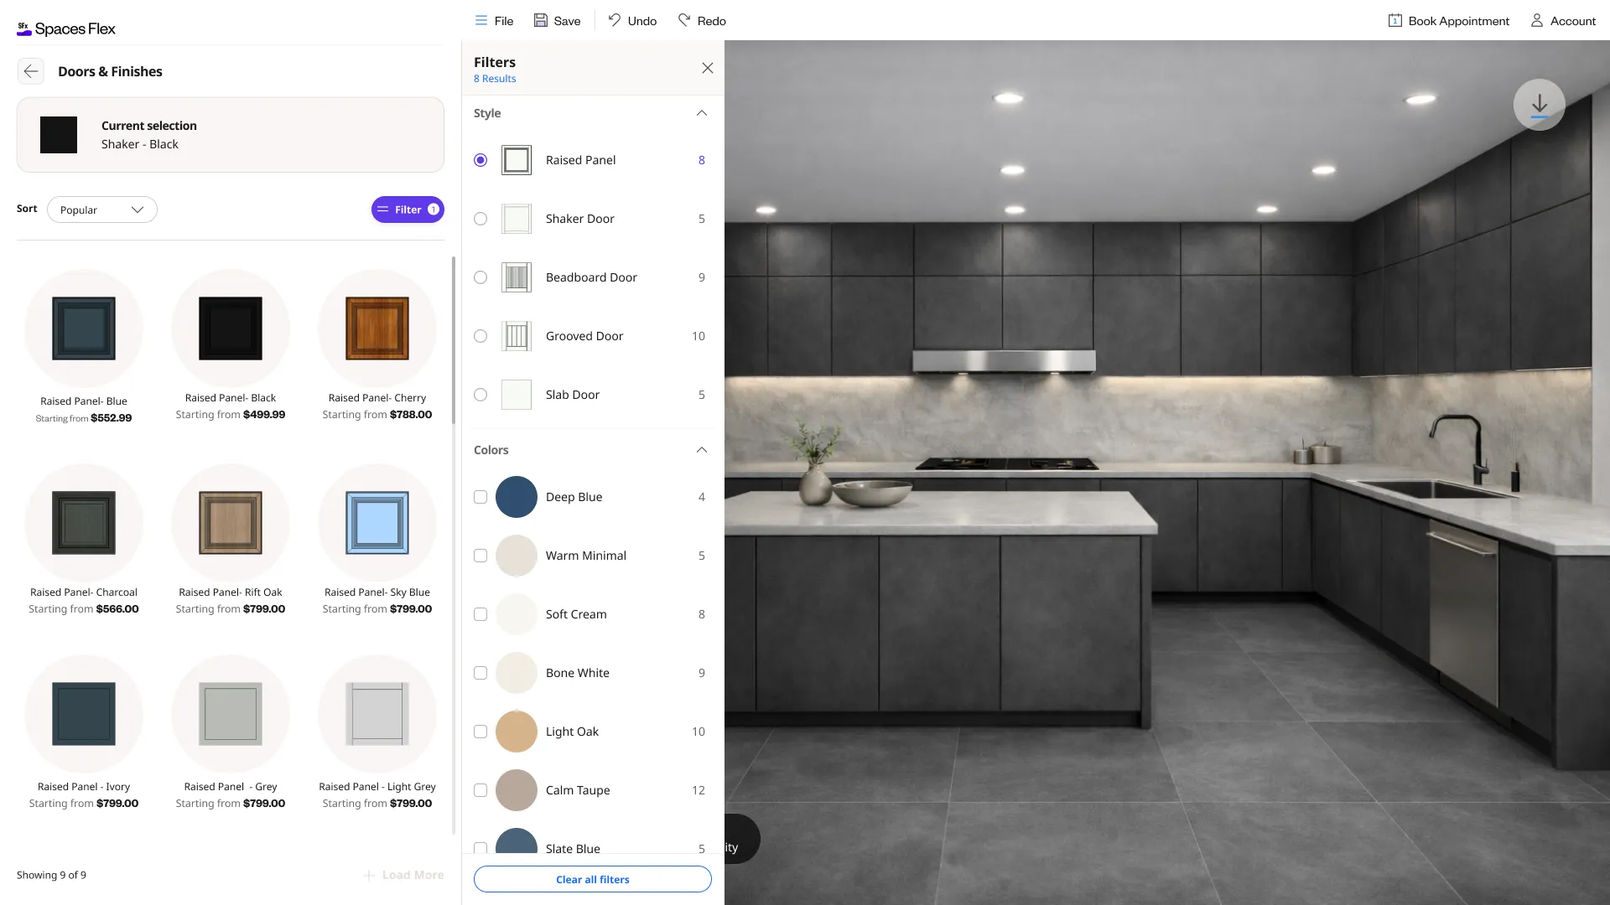Click the Redo arrow icon
The height and width of the screenshot is (905, 1610).
[684, 20]
